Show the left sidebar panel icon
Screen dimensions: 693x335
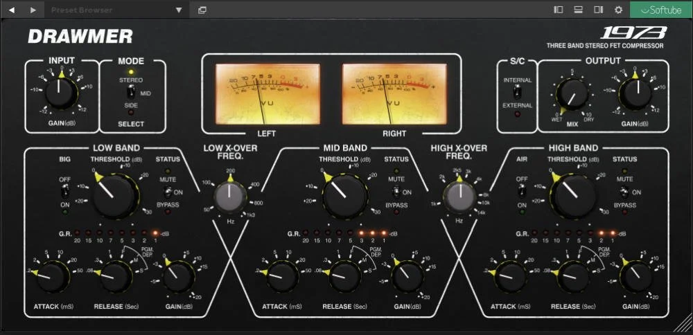[558, 10]
